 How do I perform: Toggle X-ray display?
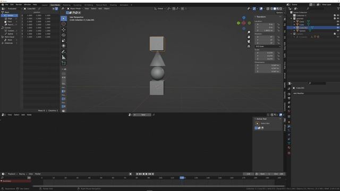tap(268, 8)
